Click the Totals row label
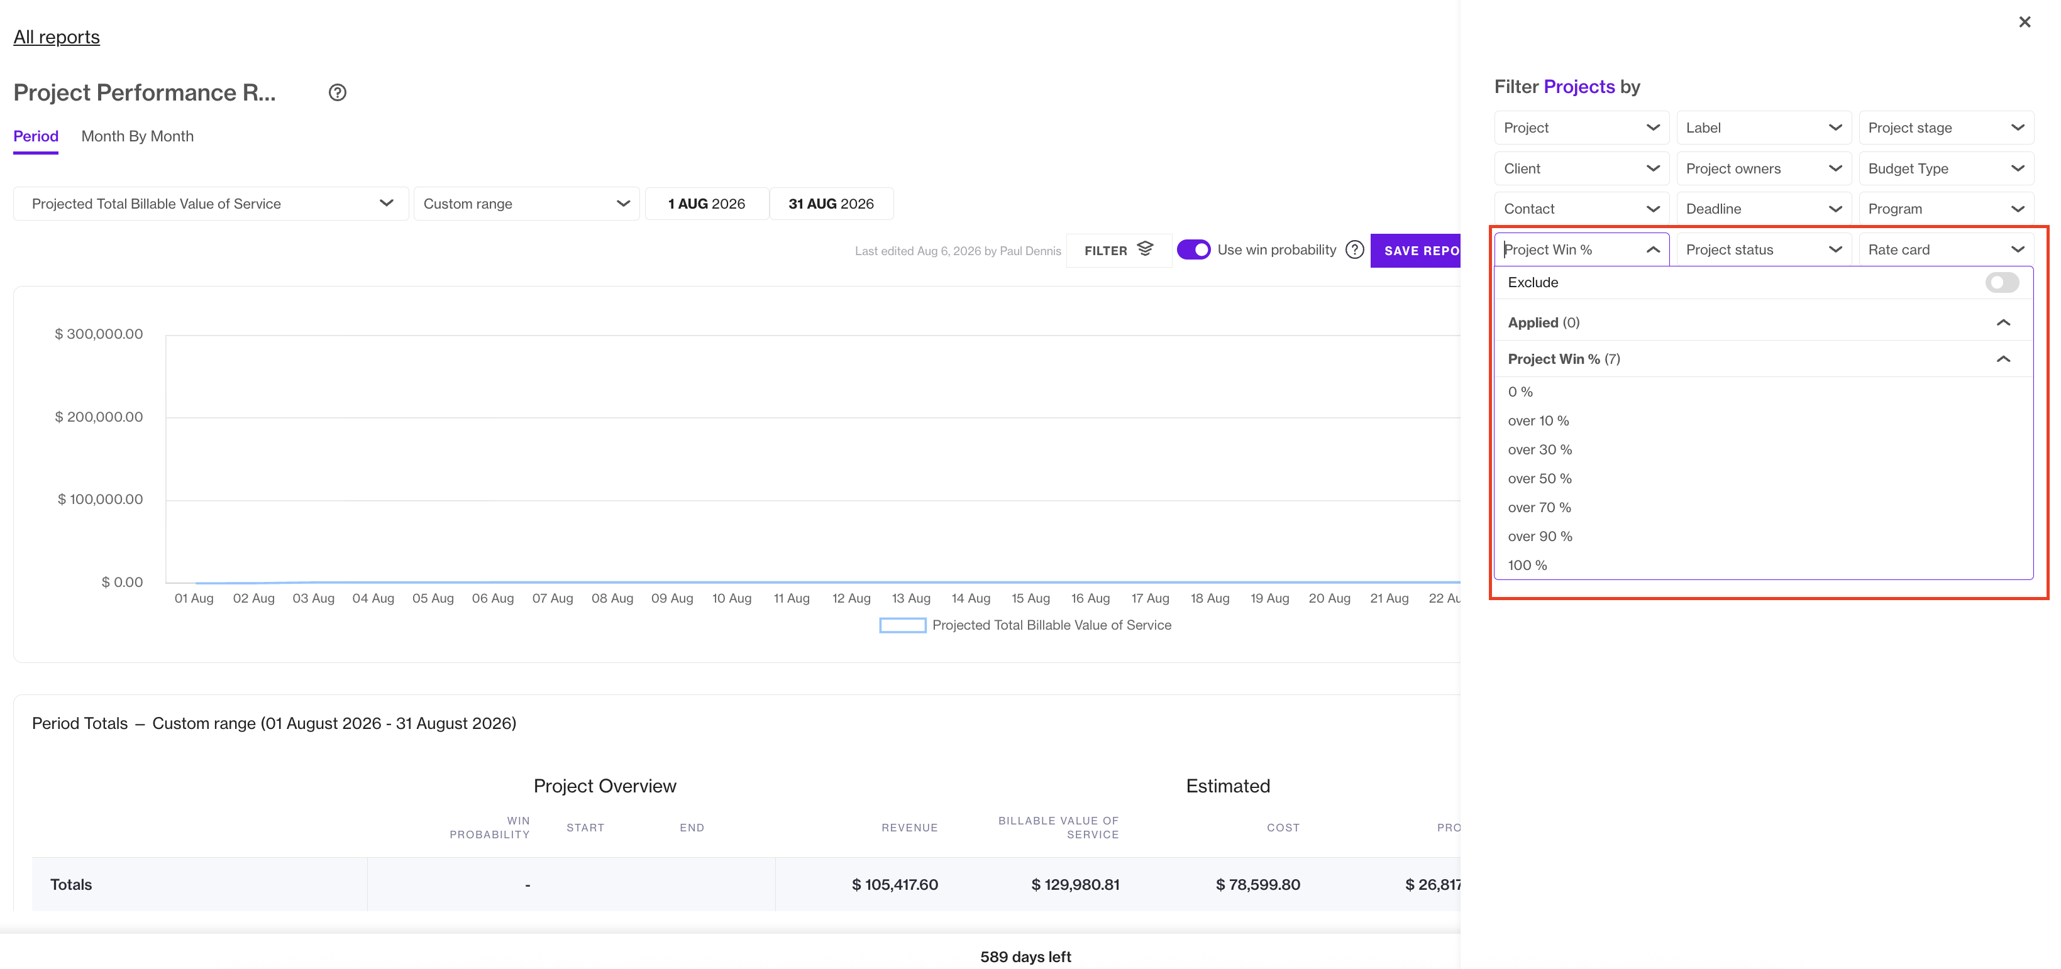Viewport: 2061px width, 969px height. tap(71, 884)
